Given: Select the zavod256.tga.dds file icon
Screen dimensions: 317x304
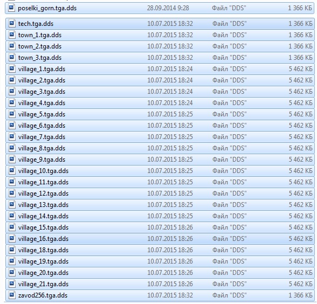Looking at the screenshot, I should tap(12, 295).
